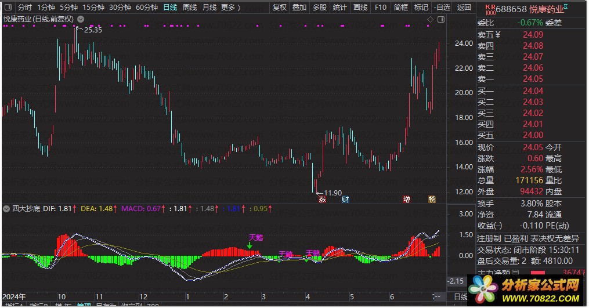Click the month 6 marker on the time axis
Screen dimensions: 589x308
(392, 297)
